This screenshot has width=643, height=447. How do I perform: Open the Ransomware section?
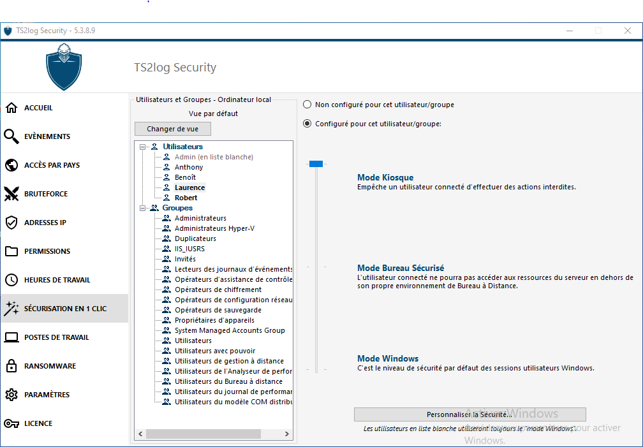tap(64, 366)
